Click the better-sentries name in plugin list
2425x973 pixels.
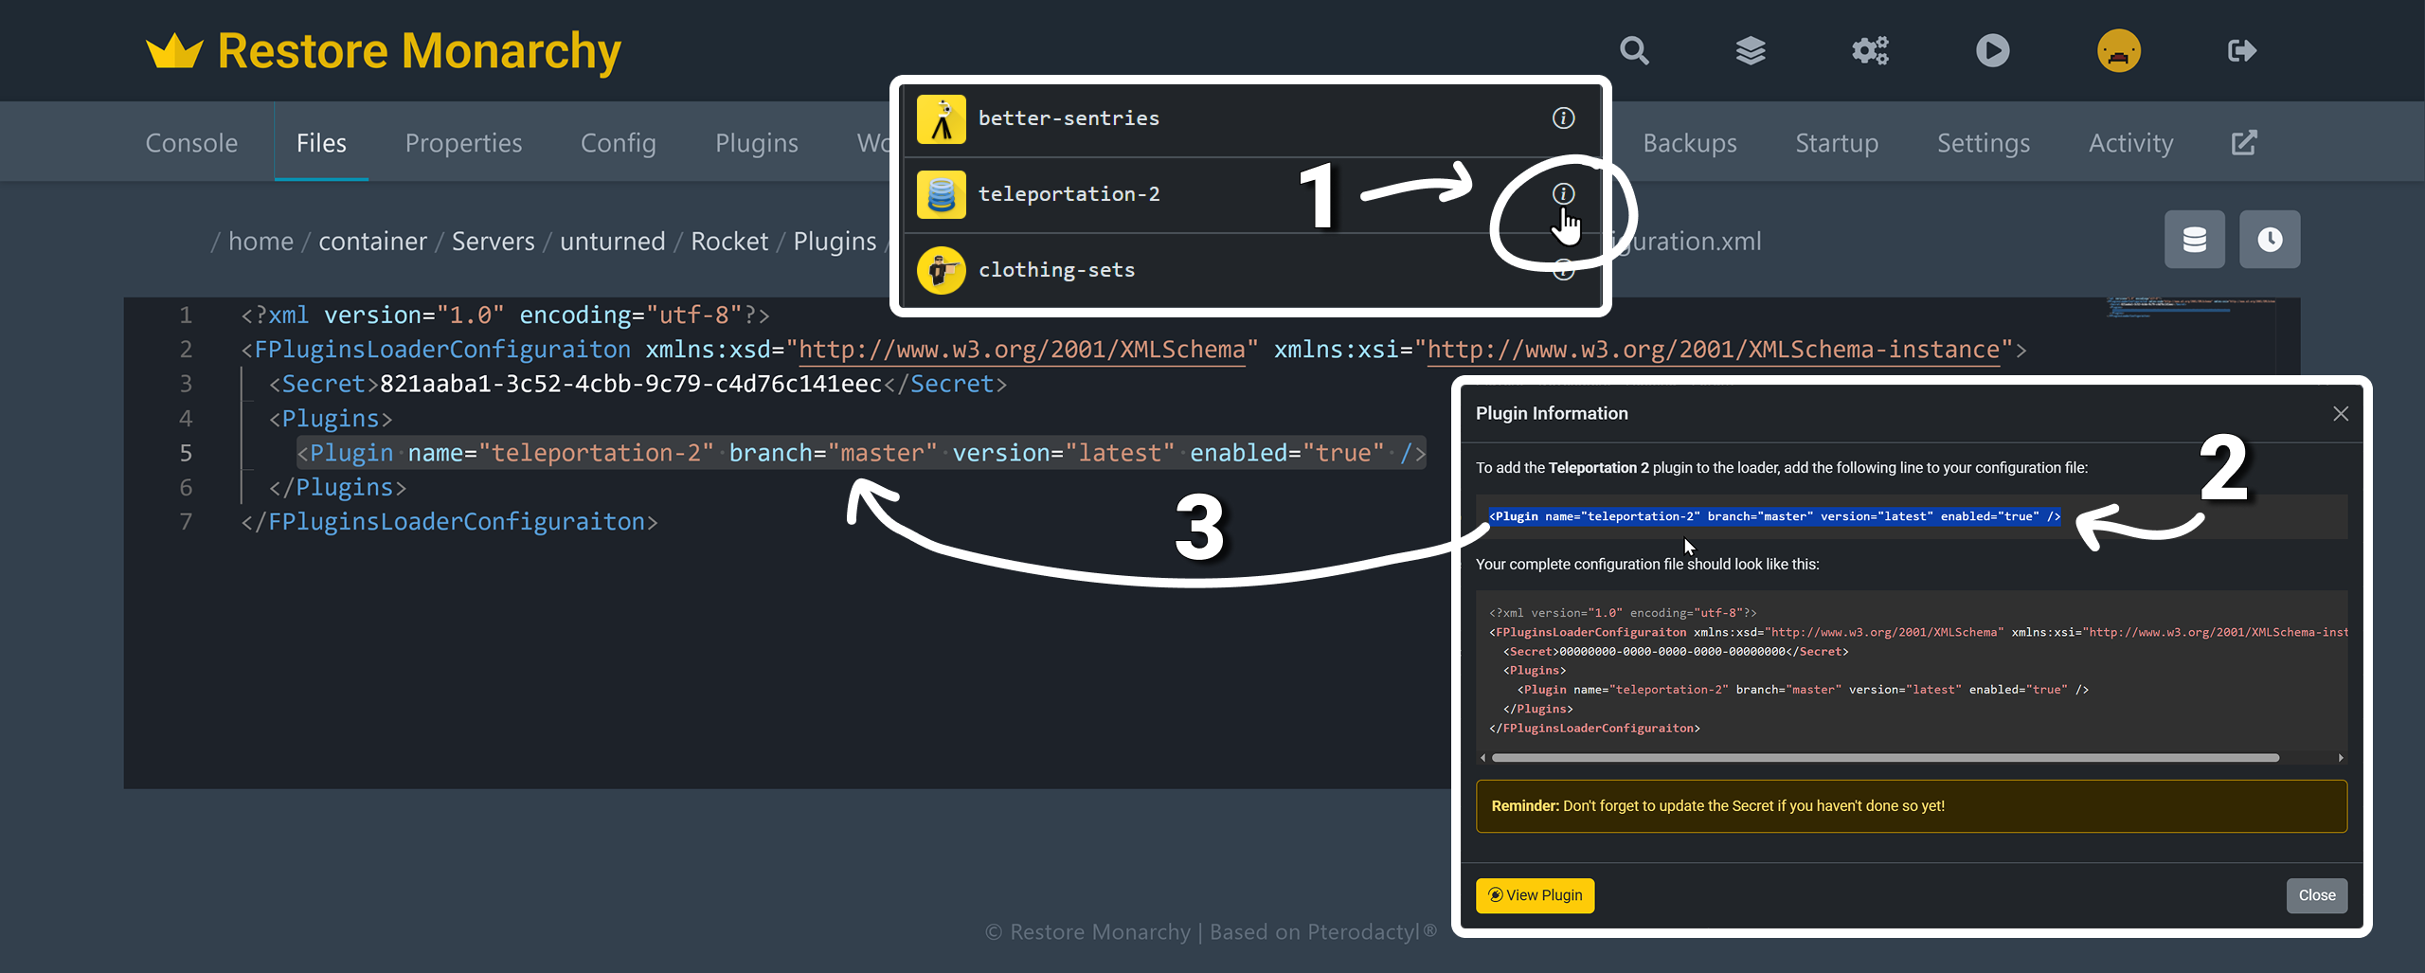tap(1069, 118)
